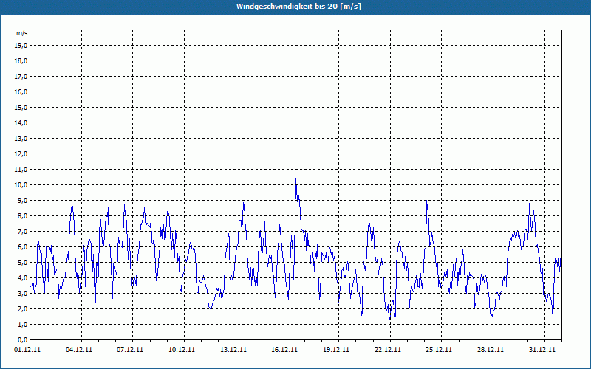Image resolution: width=591 pixels, height=369 pixels.
Task: Click the y-axis value 8,0
Action: coord(23,215)
